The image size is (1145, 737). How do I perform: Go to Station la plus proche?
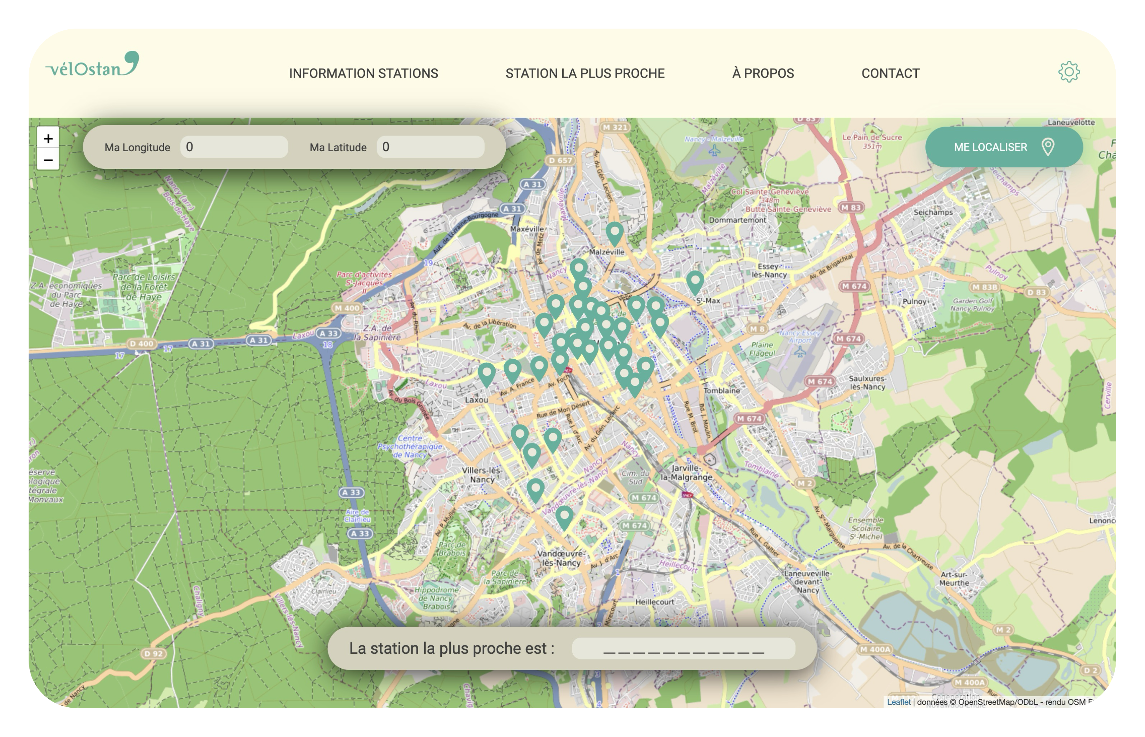tap(585, 73)
